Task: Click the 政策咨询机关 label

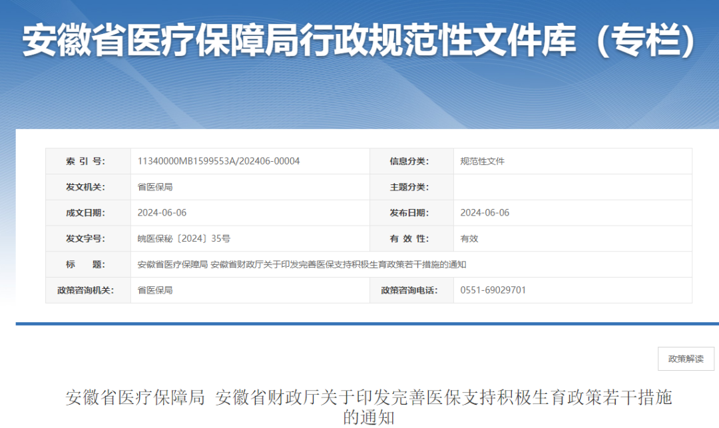Action: coord(85,290)
